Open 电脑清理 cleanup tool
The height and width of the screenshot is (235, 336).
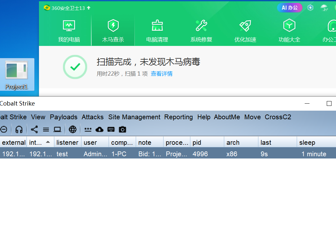[157, 31]
